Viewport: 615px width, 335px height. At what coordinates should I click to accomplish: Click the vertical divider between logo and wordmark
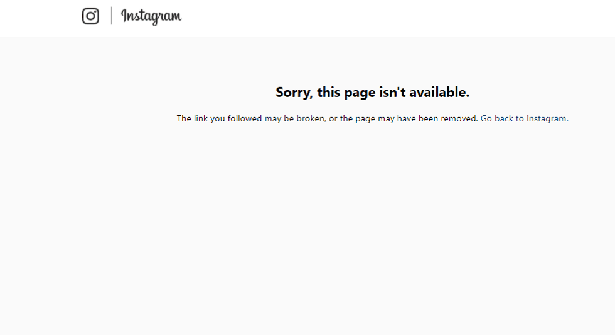[x=111, y=16]
